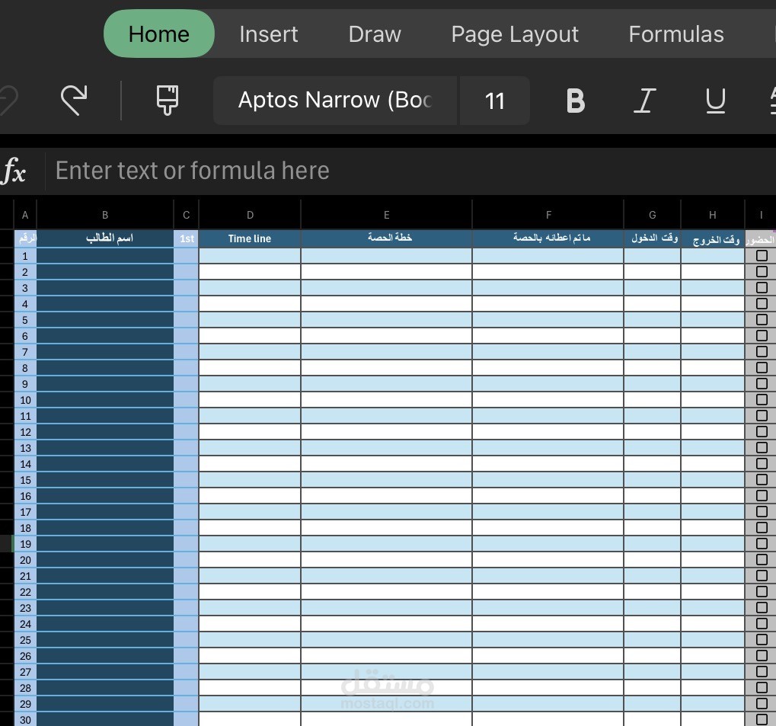The width and height of the screenshot is (776, 726).
Task: Click the formula bar input field
Action: (410, 171)
